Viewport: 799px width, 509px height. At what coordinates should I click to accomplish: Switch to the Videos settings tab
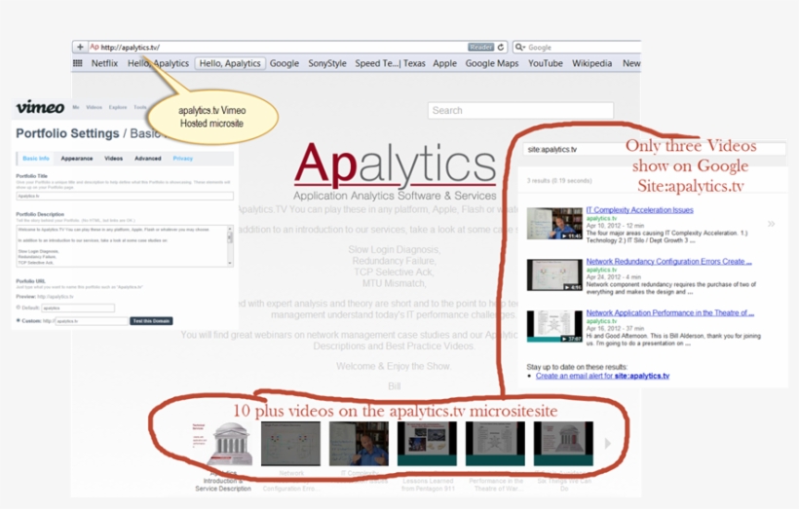[114, 159]
